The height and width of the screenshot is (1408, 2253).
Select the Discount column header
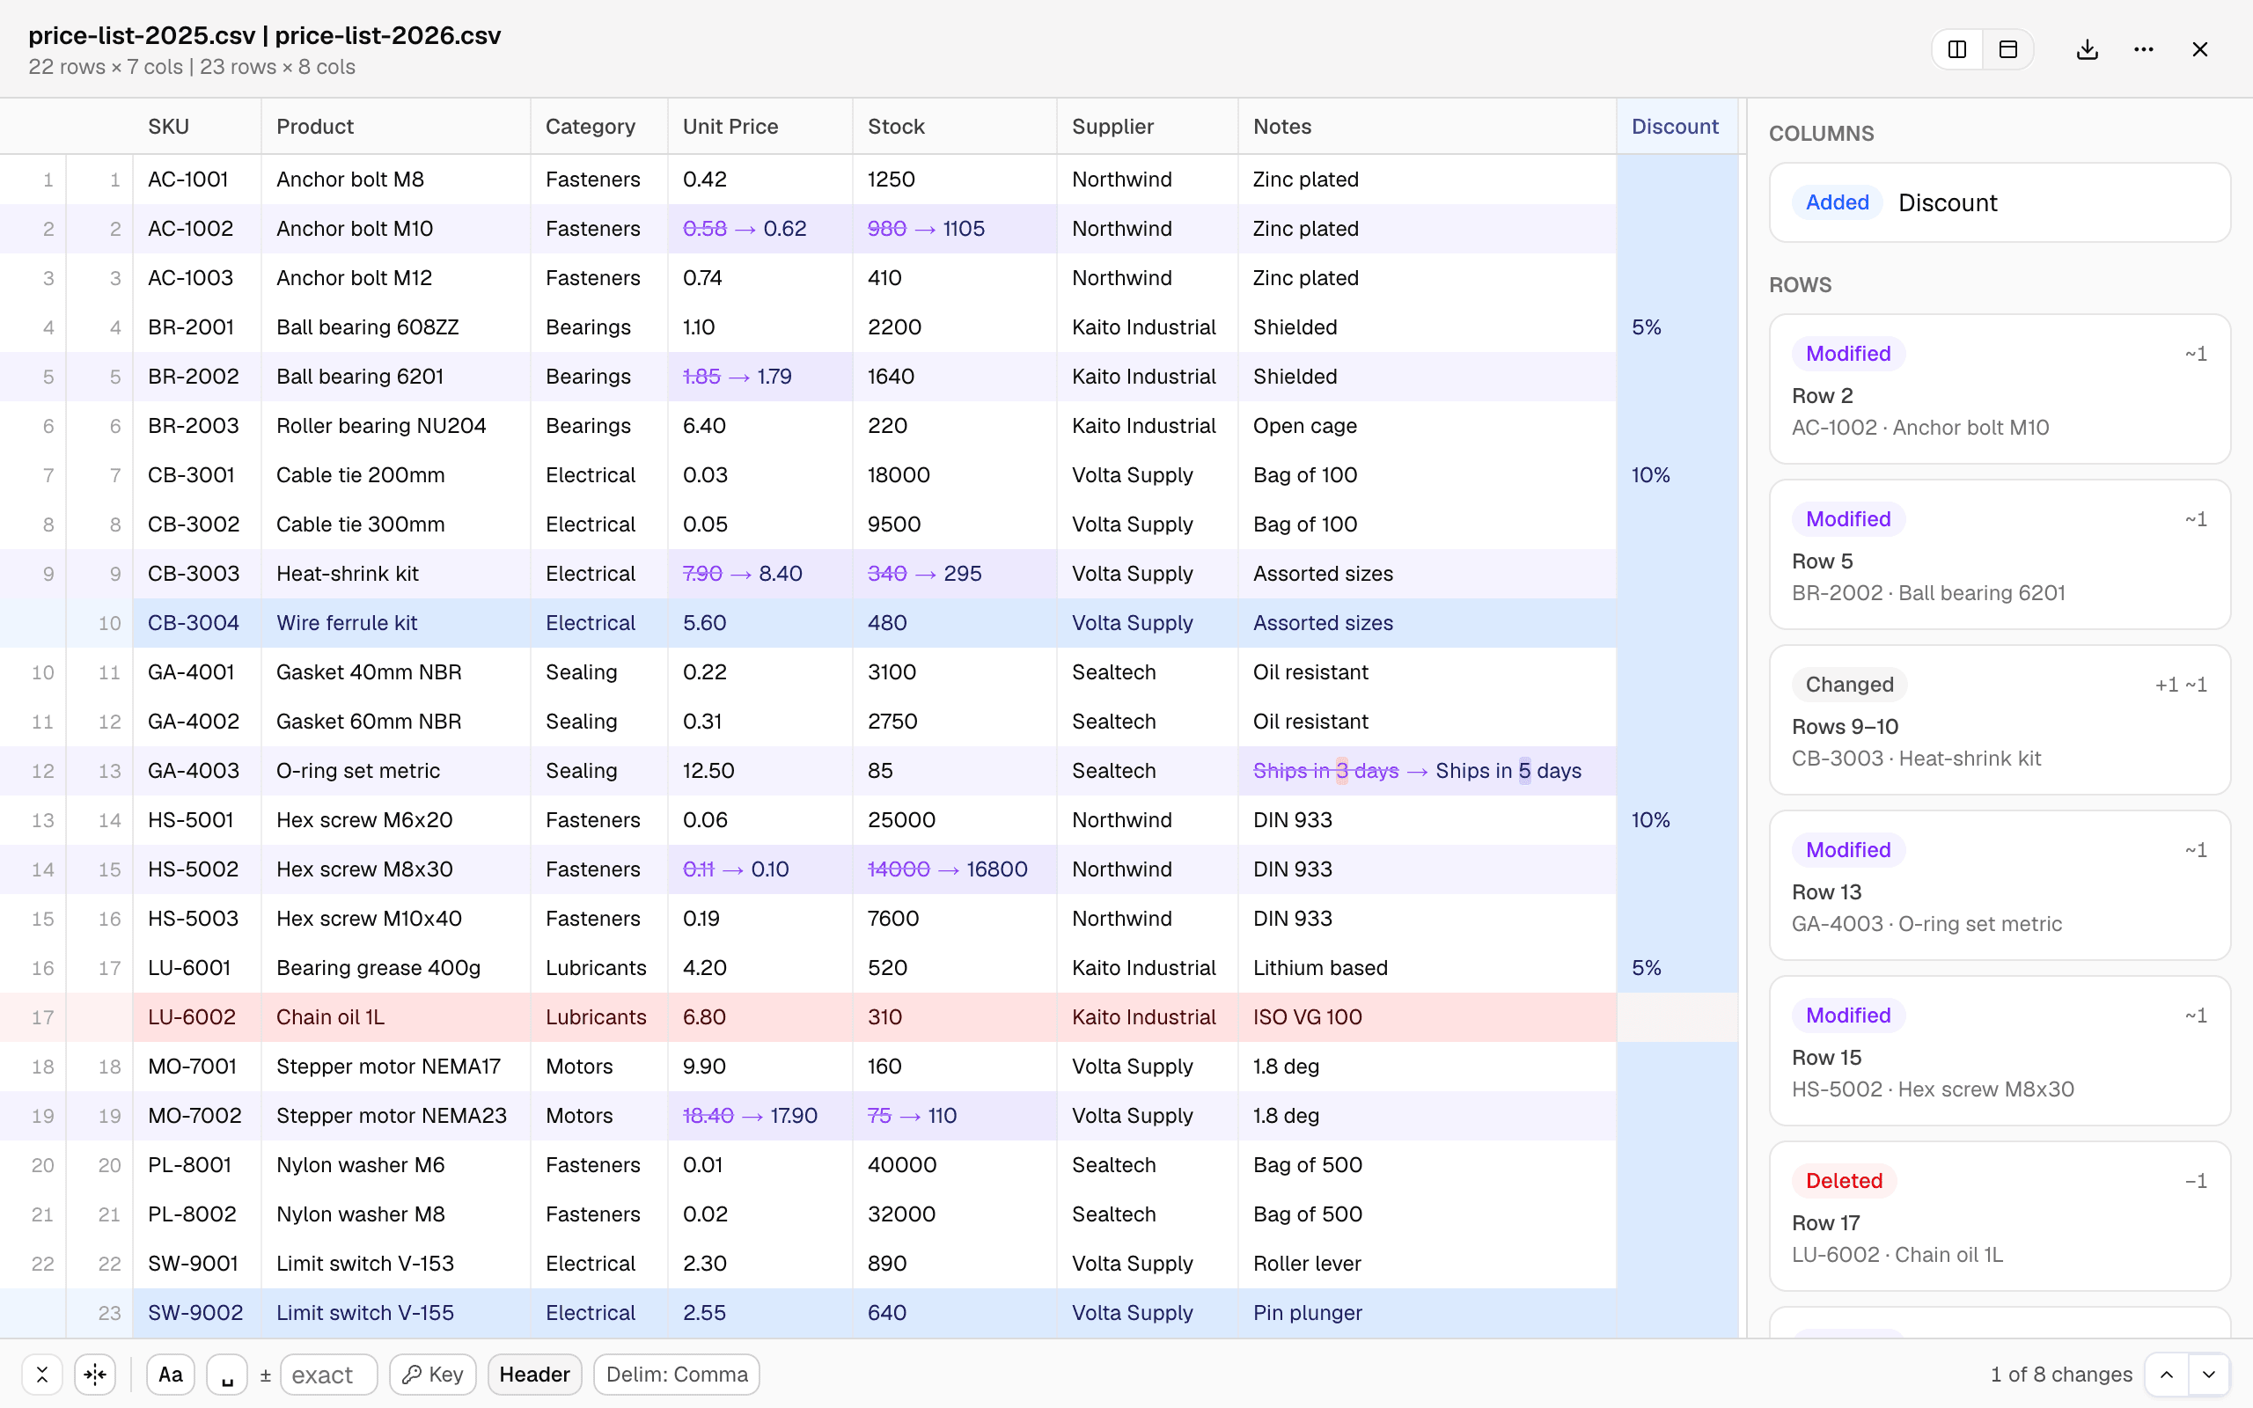coord(1675,127)
